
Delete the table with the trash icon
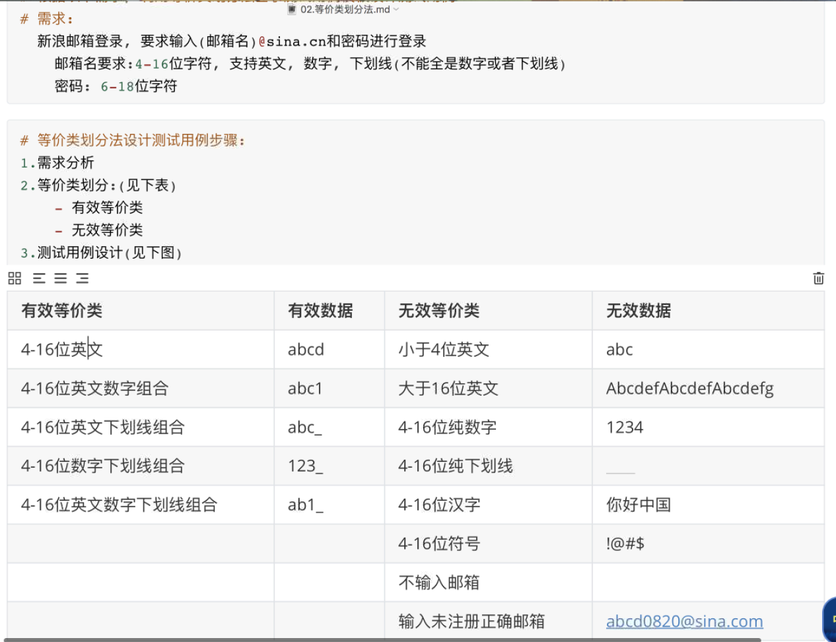tap(818, 278)
